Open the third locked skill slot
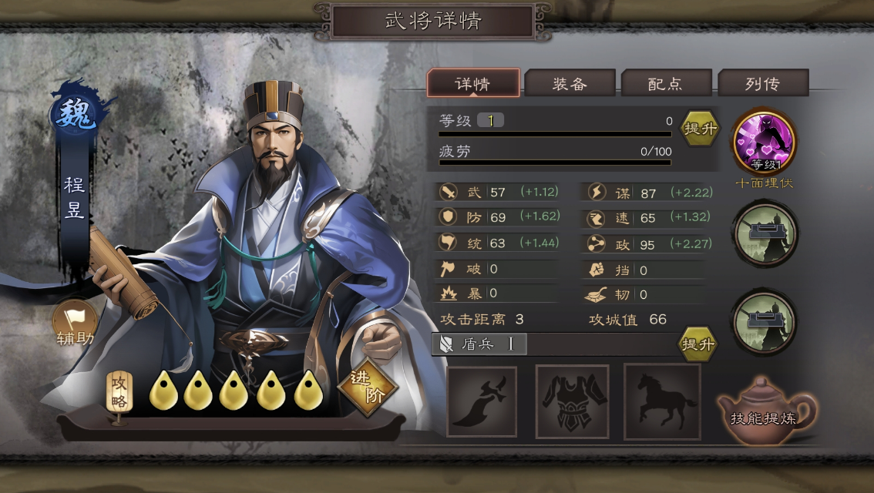874x493 pixels. [x=765, y=321]
